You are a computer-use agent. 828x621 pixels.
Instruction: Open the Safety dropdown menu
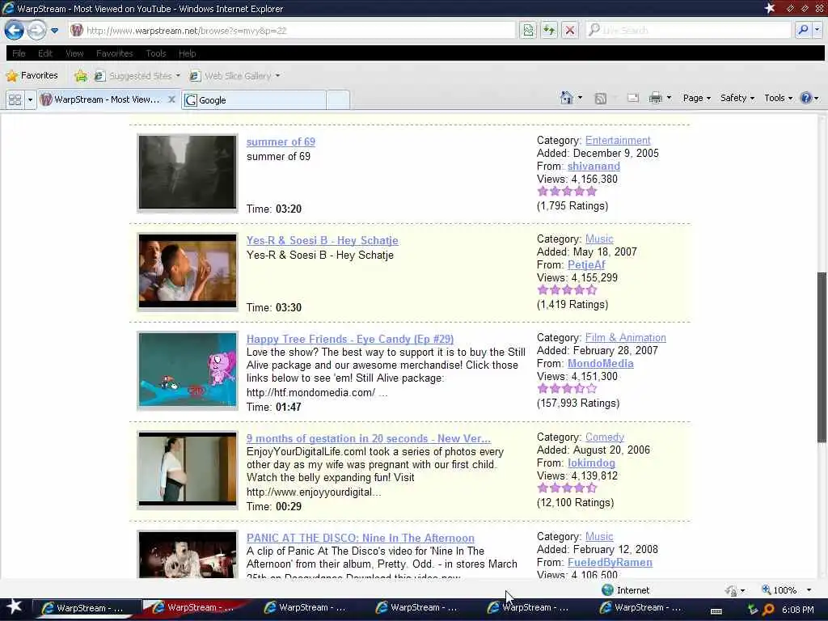click(737, 98)
